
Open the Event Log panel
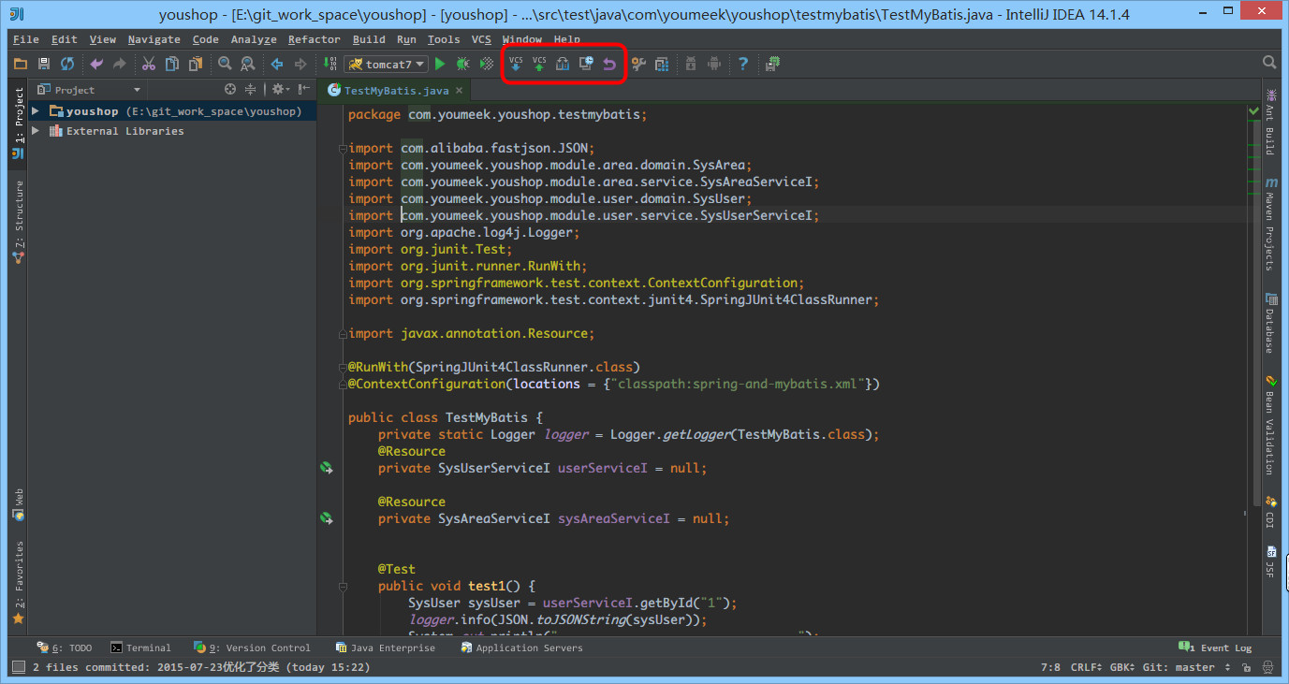(1216, 648)
